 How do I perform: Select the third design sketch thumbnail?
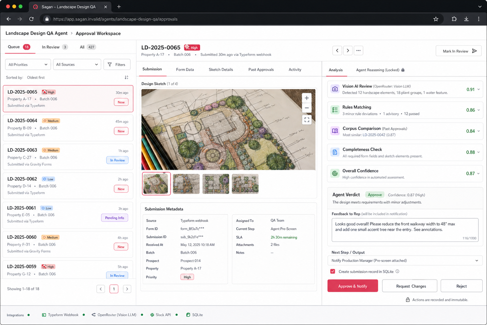pos(216,184)
